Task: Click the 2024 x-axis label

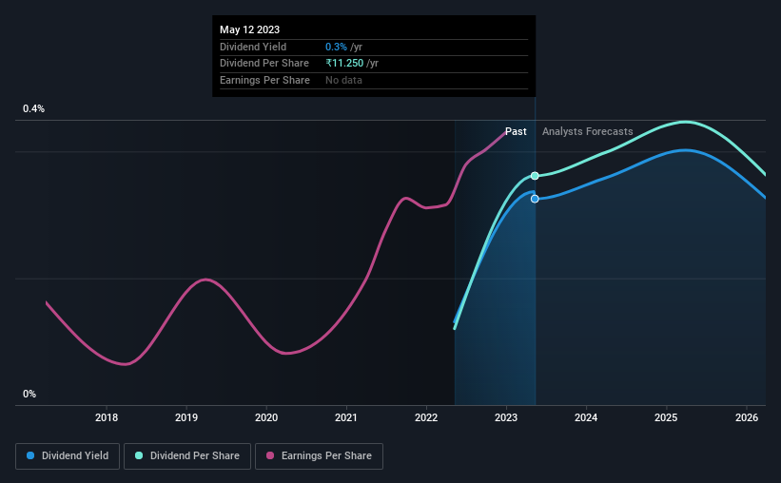Action: click(x=586, y=417)
